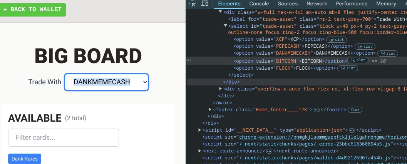Image resolution: width=407 pixels, height=164 pixels.
Task: Click the BIG BOARD heading
Action: pos(88,56)
